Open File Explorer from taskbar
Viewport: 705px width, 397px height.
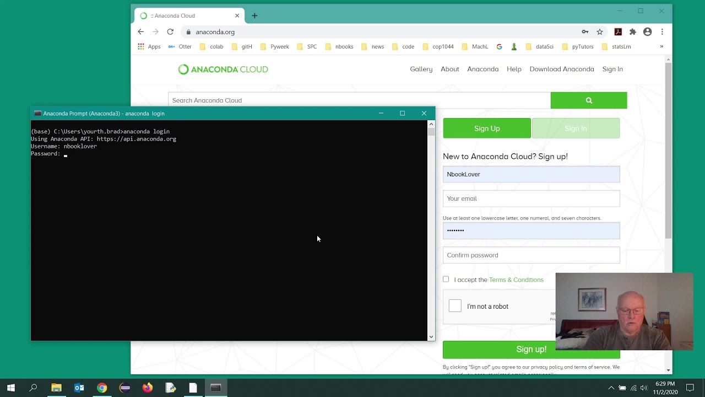click(x=56, y=388)
